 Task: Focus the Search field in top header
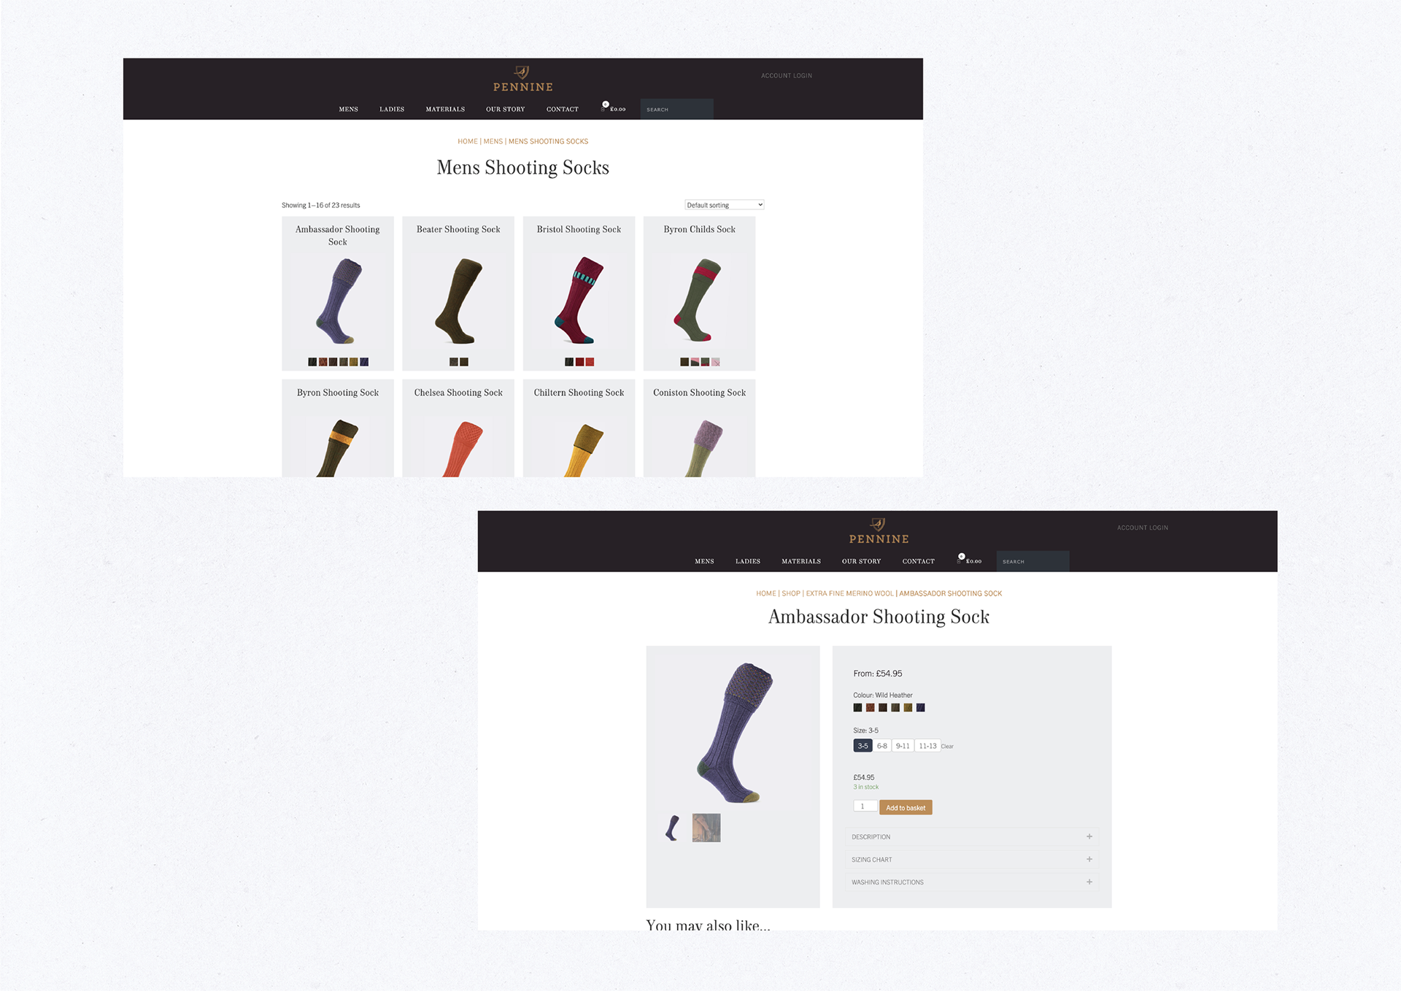pos(676,109)
